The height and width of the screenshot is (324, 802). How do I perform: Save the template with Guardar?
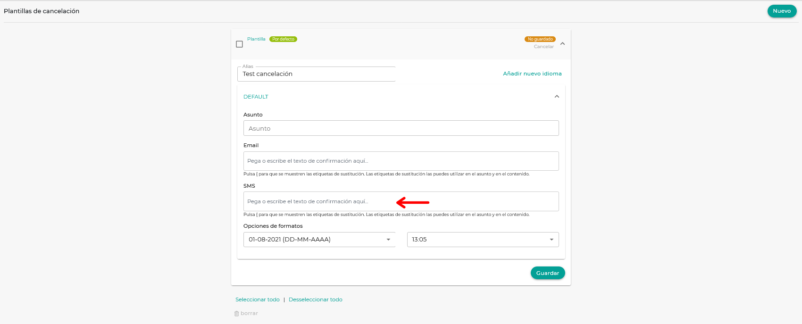(547, 273)
